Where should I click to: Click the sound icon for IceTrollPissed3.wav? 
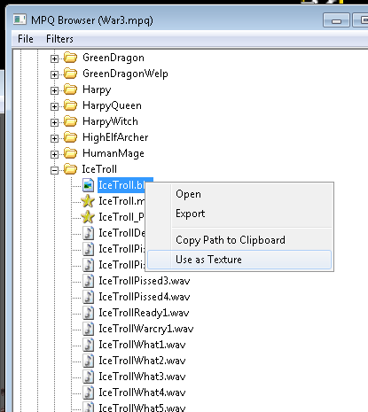pos(88,281)
